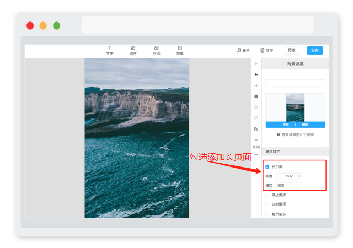The width and height of the screenshot is (353, 248).
Task: Click the 高度 height field showing 1512
Action: (x=289, y=176)
